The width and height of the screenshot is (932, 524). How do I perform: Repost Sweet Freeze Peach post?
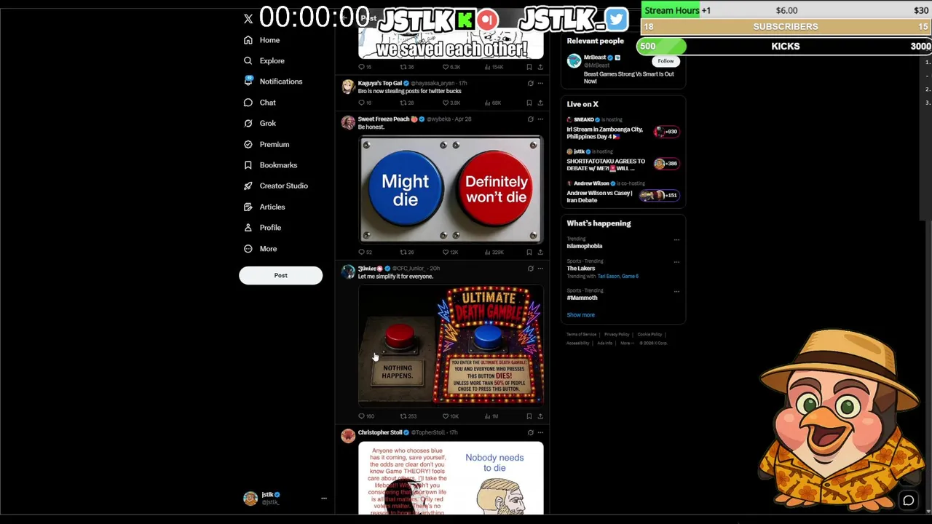(x=406, y=252)
